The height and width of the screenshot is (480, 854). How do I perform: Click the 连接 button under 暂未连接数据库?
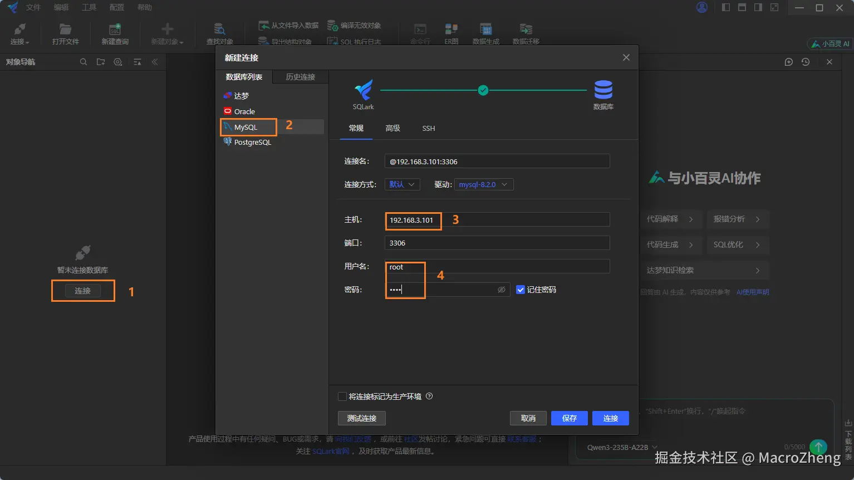tap(83, 291)
